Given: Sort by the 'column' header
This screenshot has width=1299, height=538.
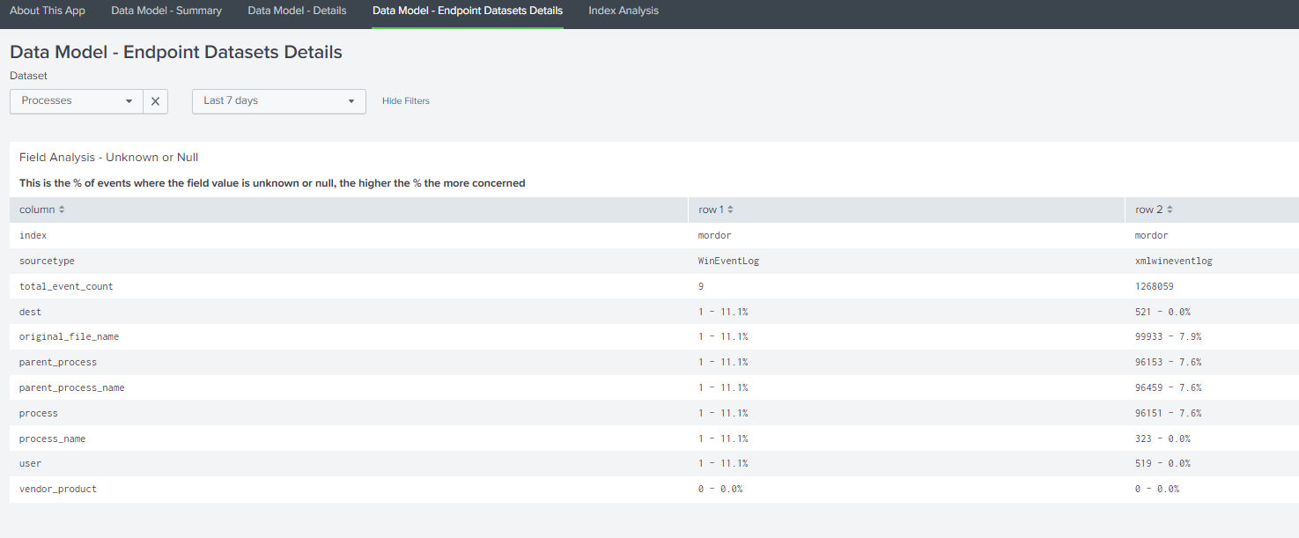Looking at the screenshot, I should [x=42, y=210].
